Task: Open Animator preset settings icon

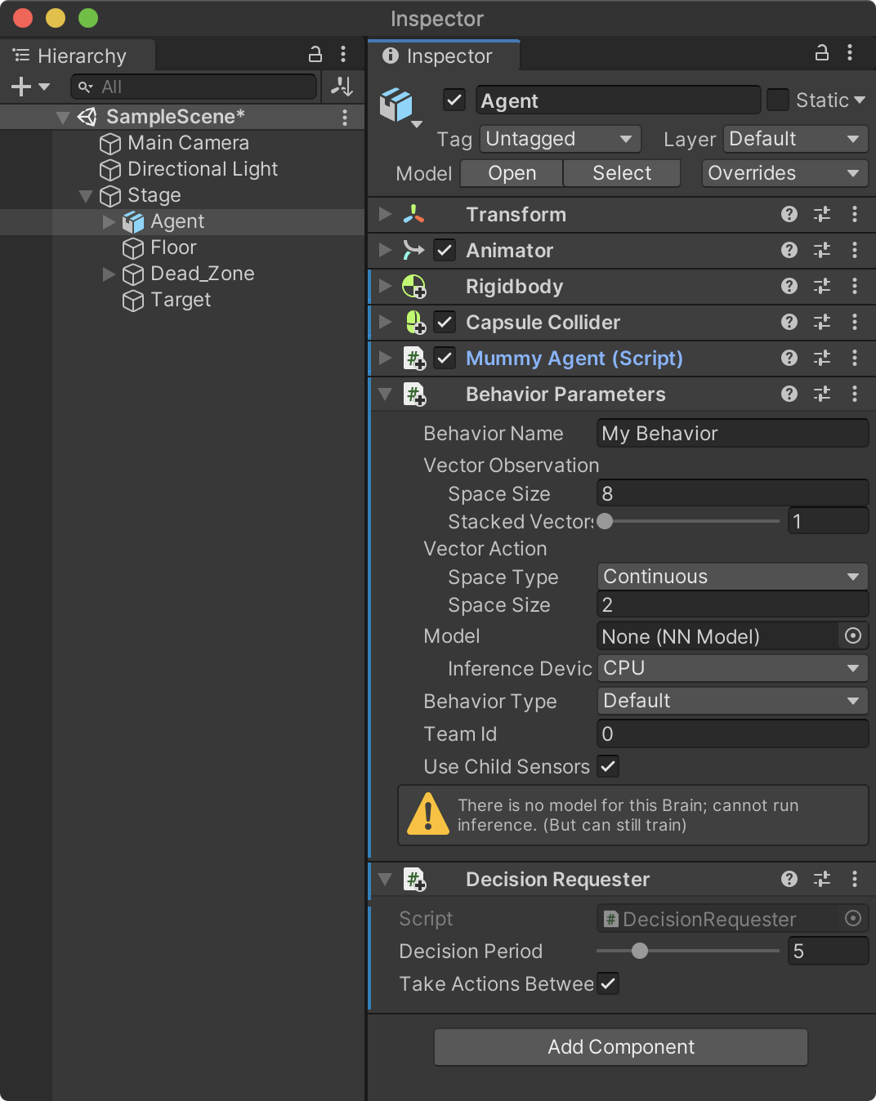Action: (x=822, y=250)
